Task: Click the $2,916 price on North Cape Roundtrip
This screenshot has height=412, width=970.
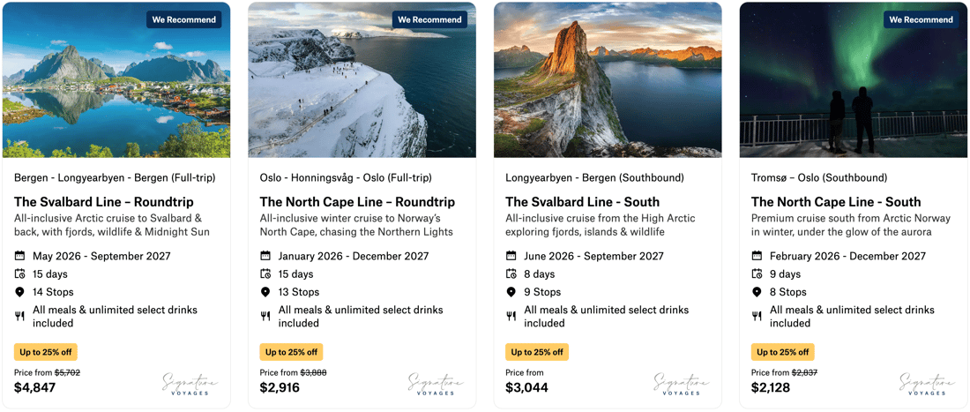Action: point(280,388)
